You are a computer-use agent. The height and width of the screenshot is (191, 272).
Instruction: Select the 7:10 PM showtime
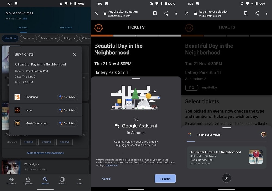(x=46, y=142)
